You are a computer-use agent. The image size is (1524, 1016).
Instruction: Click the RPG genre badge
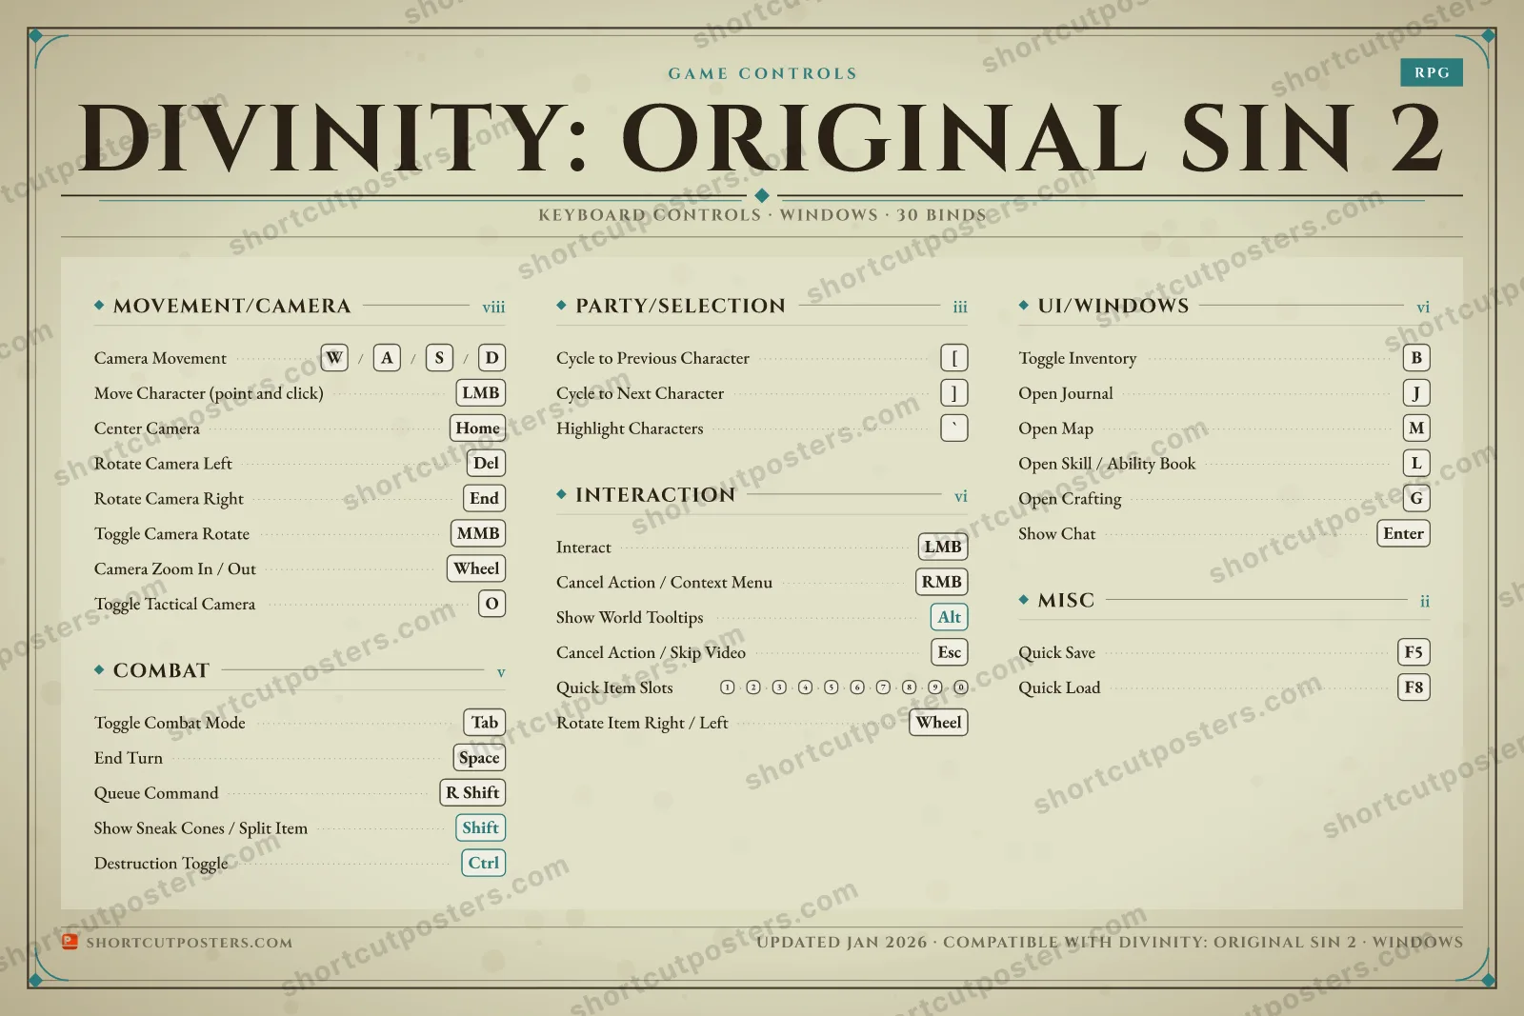(1432, 72)
